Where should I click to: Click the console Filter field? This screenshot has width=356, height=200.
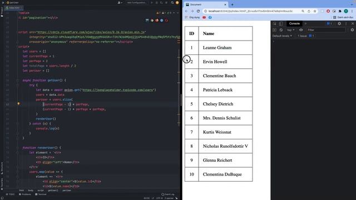326,30
